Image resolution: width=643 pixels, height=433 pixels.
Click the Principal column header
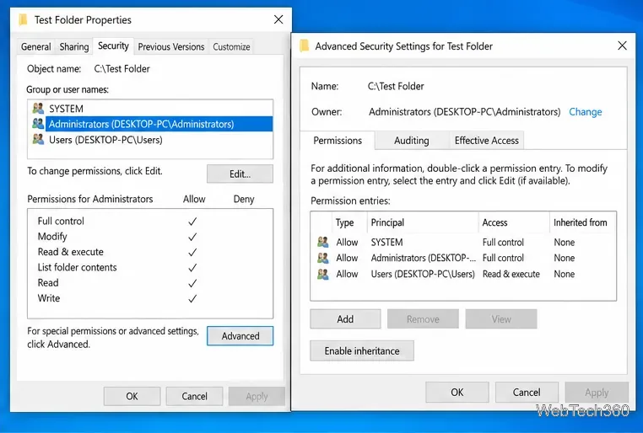[x=423, y=222]
